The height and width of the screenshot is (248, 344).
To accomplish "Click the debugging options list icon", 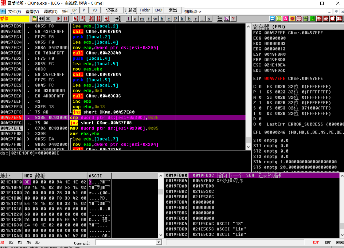I will point(220,19).
